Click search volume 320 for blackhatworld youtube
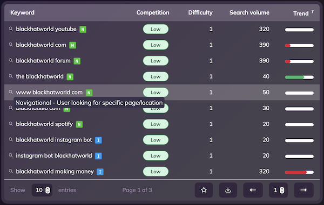Screen dimensions: 324x205 264,29
